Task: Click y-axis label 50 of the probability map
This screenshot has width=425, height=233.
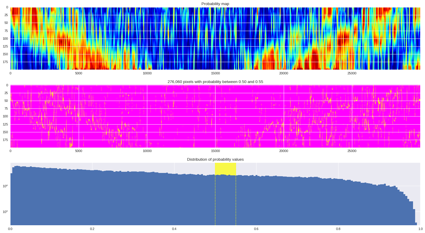Action: click(6, 23)
